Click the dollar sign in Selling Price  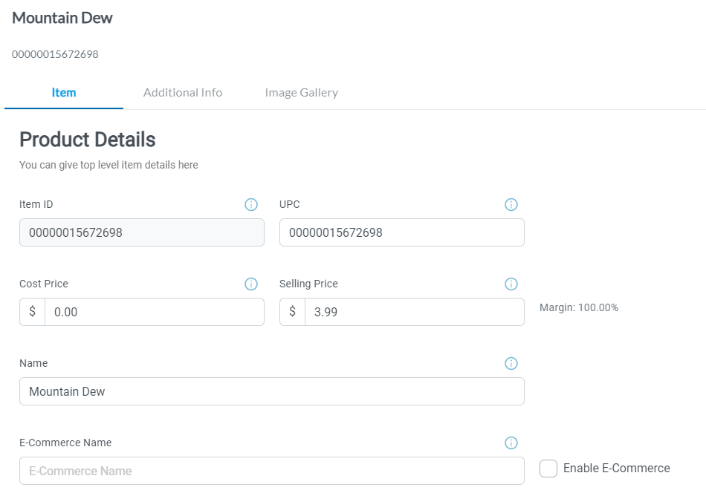pyautogui.click(x=292, y=311)
